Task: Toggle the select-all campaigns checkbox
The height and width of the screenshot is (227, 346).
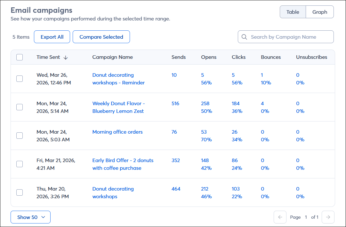Action: [x=20, y=57]
